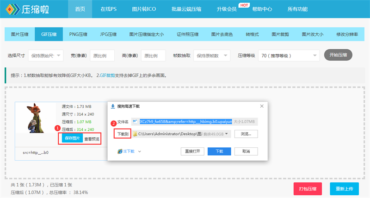Open the 选择尺寸 dropdown
The height and width of the screenshot is (198, 370).
click(45, 56)
